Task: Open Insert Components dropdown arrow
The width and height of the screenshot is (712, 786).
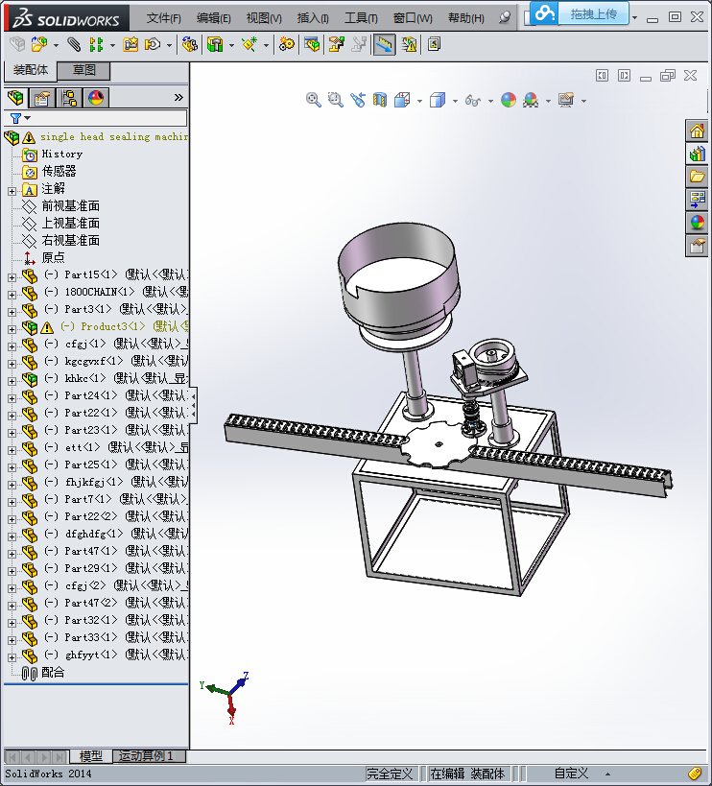Action: click(56, 46)
